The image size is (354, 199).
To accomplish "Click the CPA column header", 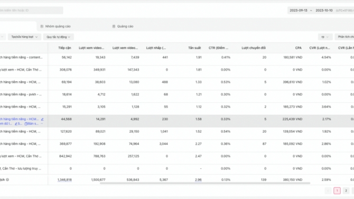I will [298, 48].
